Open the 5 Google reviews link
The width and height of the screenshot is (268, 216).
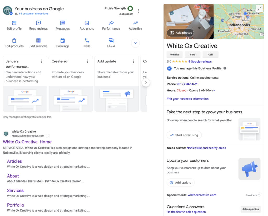tap(200, 62)
